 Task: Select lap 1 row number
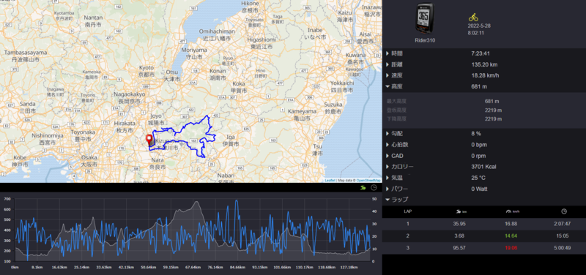click(x=408, y=224)
